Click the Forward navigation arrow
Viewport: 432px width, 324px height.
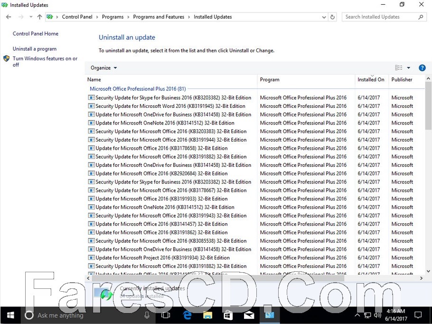[x=21, y=17]
